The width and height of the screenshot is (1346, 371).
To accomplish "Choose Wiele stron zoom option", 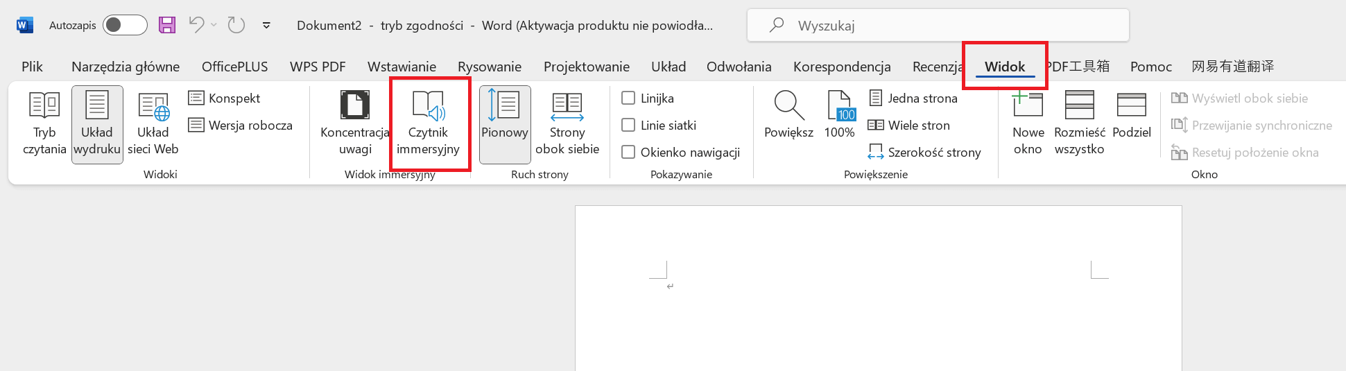I will click(x=909, y=126).
